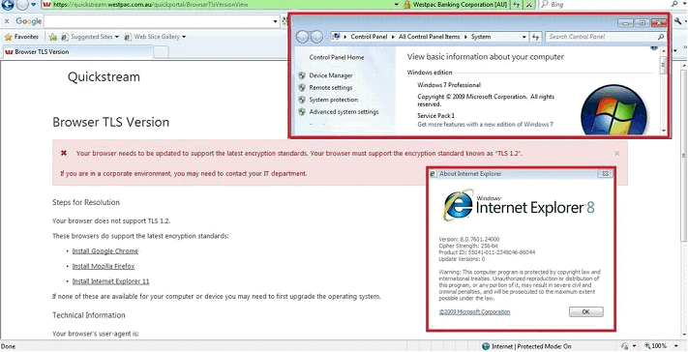Open Device Manager link
The width and height of the screenshot is (688, 352).
tap(331, 75)
